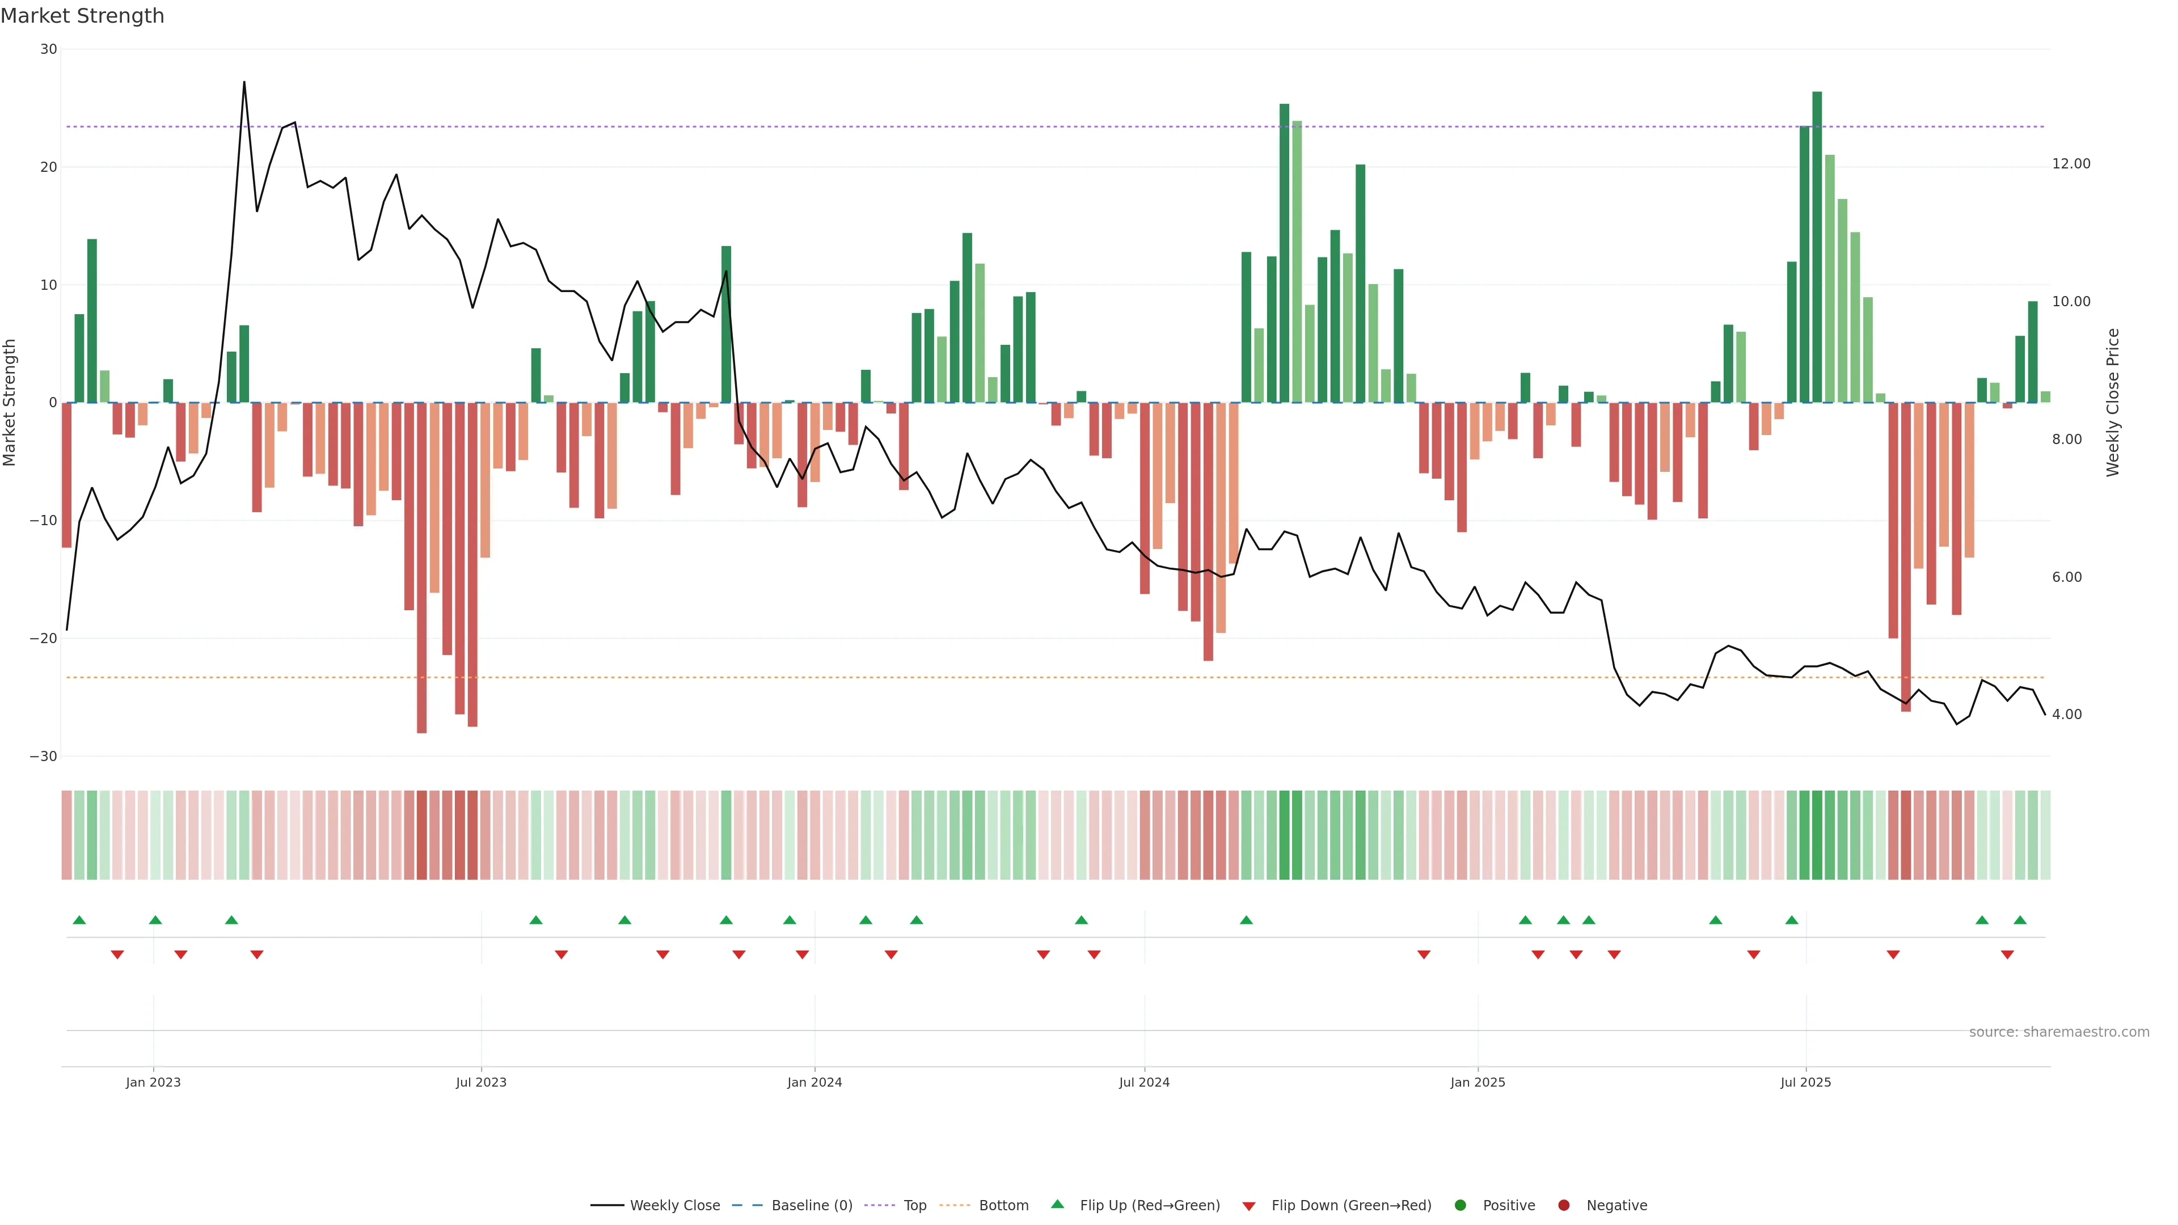Toggle the Baseline (0) legend entry
Screen dimensions: 2178x1225
811,1205
